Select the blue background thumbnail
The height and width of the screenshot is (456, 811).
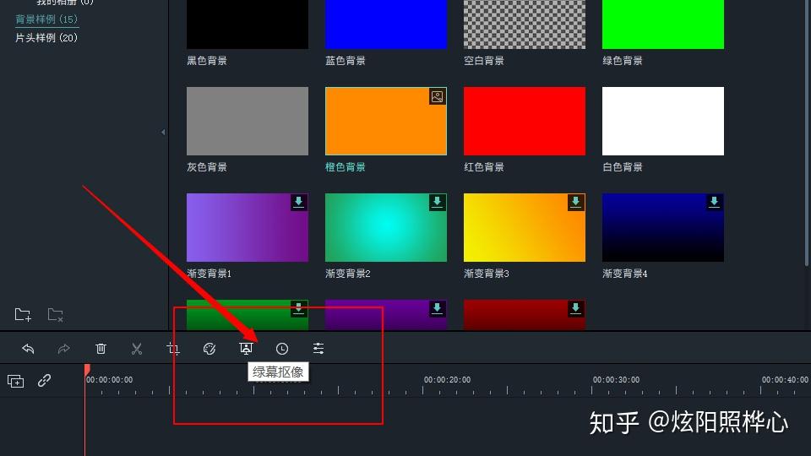[x=386, y=24]
